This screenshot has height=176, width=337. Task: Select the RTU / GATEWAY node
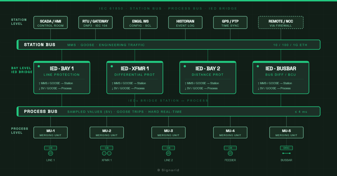point(95,22)
